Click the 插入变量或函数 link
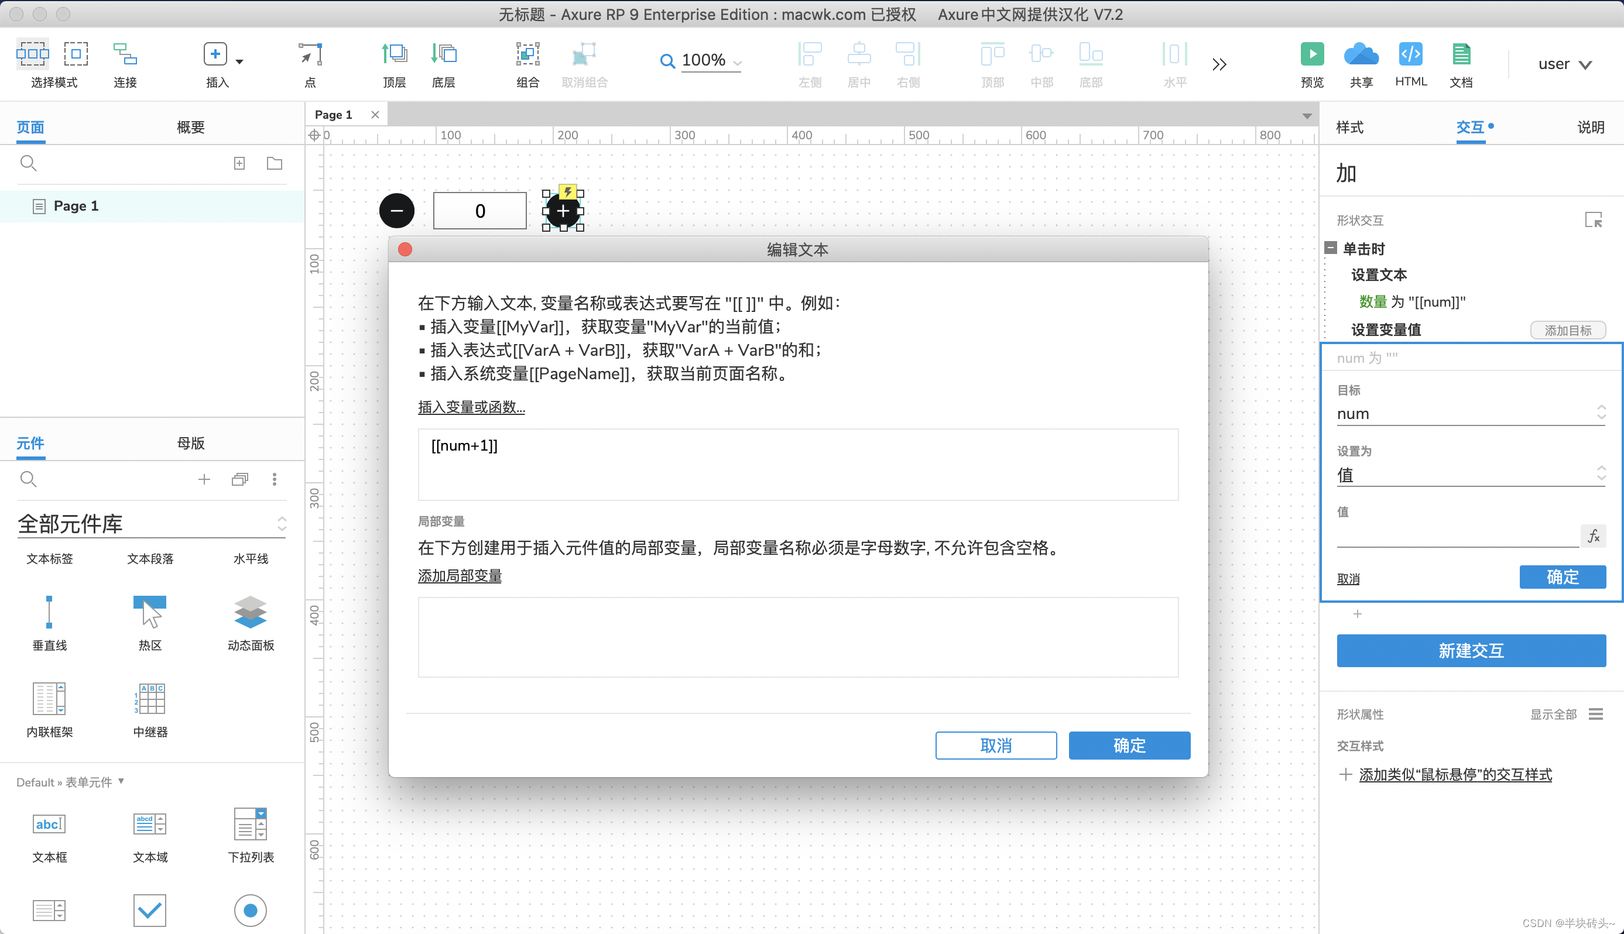 tap(471, 407)
